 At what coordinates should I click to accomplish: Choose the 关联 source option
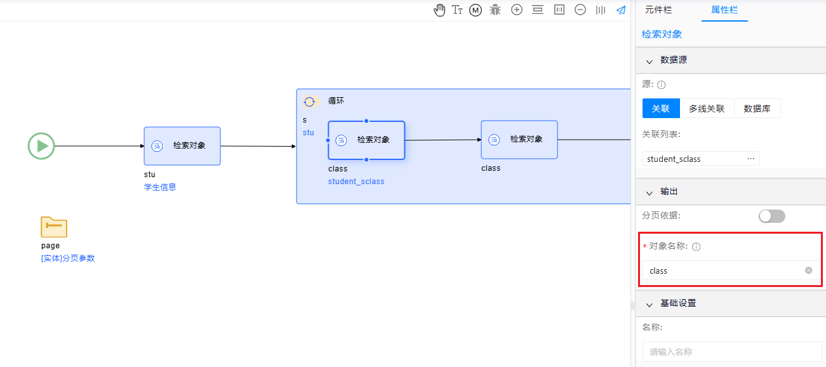[661, 109]
